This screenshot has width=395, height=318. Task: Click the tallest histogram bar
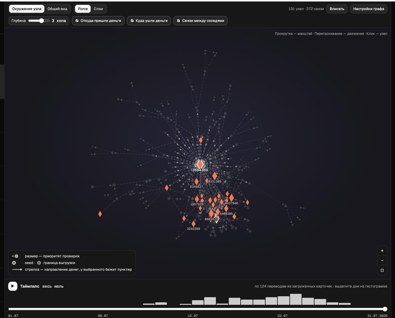click(296, 299)
